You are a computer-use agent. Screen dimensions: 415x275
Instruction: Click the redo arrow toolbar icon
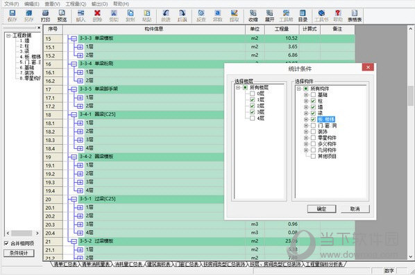pos(182,16)
